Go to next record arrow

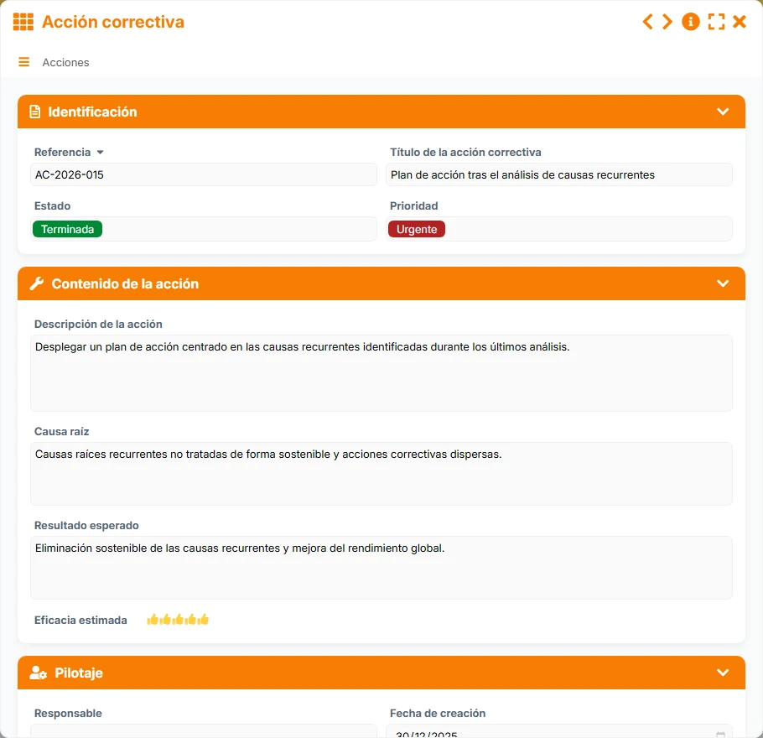667,22
